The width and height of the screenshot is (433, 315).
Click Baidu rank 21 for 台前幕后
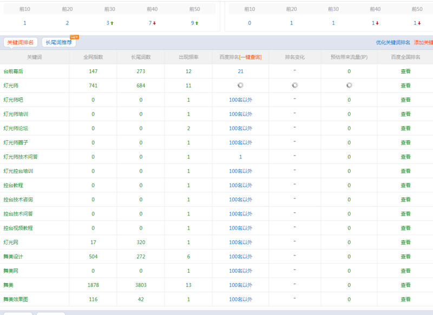pyautogui.click(x=240, y=71)
